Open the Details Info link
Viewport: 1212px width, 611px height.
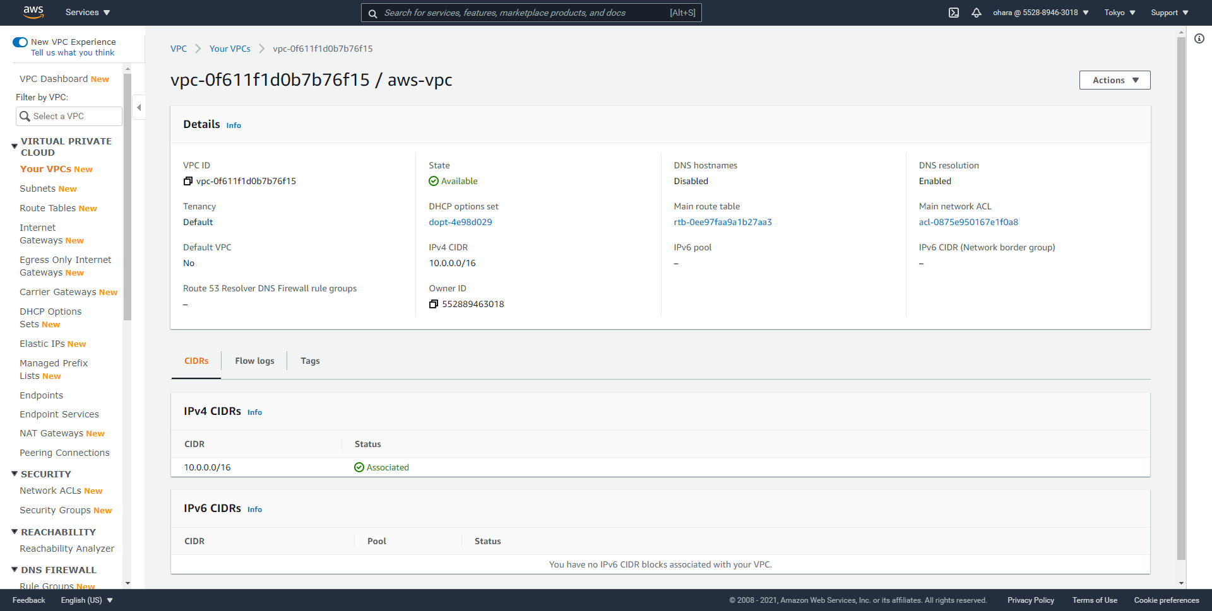tap(234, 125)
